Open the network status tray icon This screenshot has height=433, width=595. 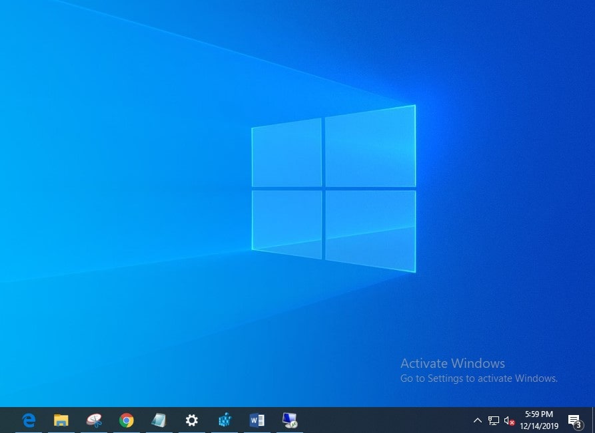coord(493,420)
